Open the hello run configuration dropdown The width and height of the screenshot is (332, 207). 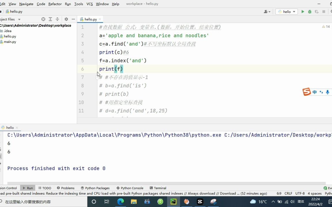click(x=286, y=11)
